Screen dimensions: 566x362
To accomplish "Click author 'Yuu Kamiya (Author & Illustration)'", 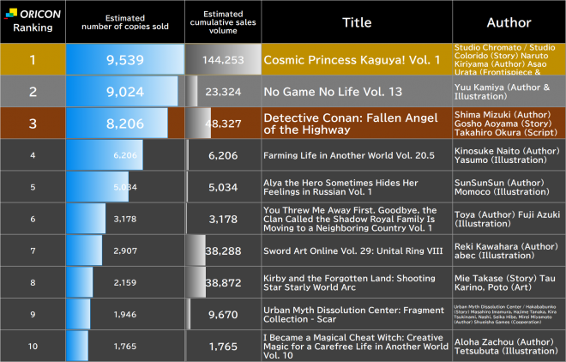I will tap(502, 92).
